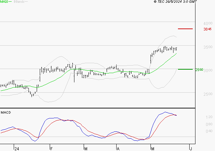Click the 4000 price axis label

point(208,23)
